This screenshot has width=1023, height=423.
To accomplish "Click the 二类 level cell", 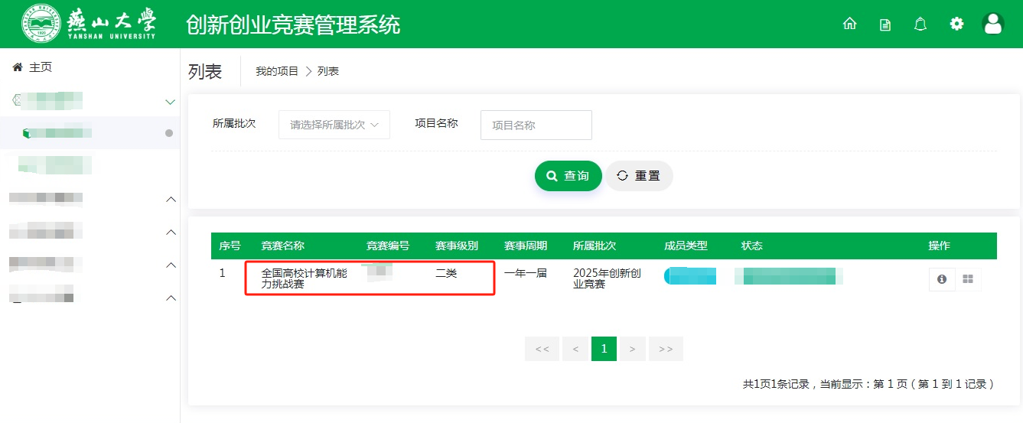I will [446, 273].
